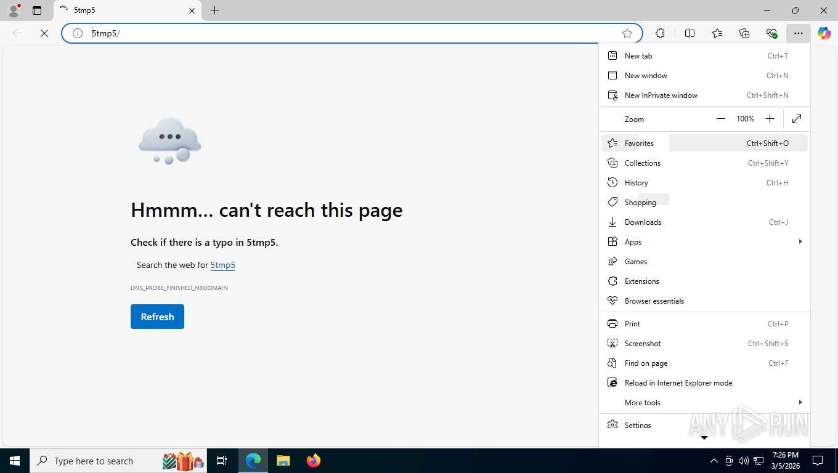The image size is (838, 473).
Task: Open Settings from the menu
Action: 704,426
